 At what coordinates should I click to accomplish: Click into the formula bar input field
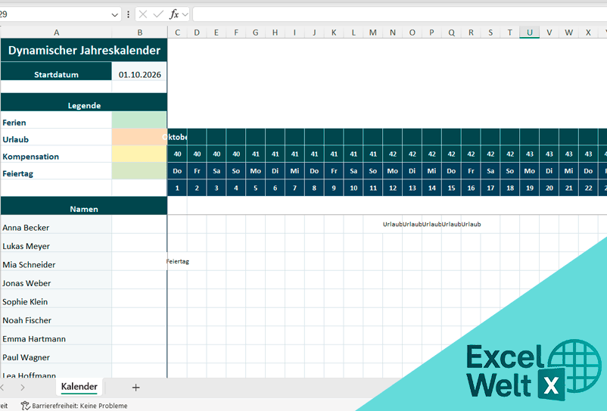click(x=400, y=14)
